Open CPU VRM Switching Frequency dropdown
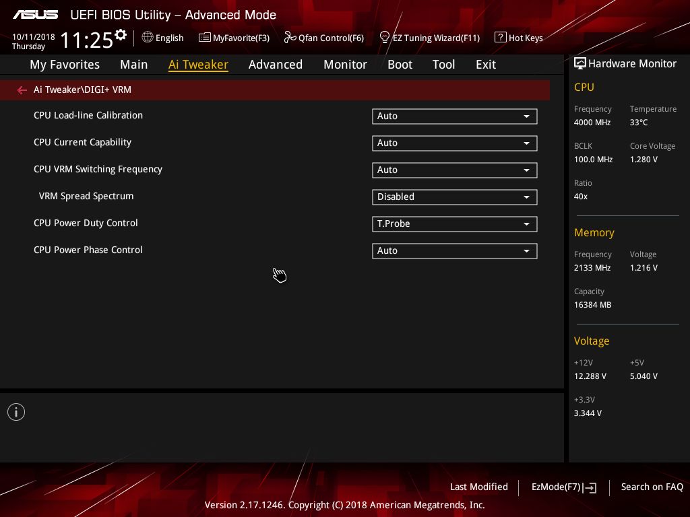 pos(455,170)
